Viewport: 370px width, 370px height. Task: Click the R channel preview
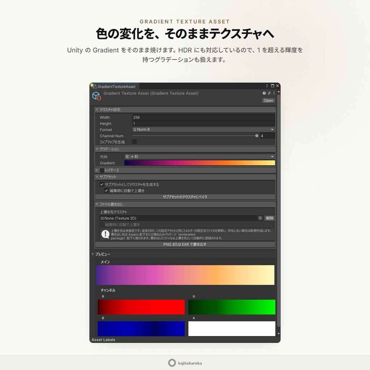[x=141, y=307]
